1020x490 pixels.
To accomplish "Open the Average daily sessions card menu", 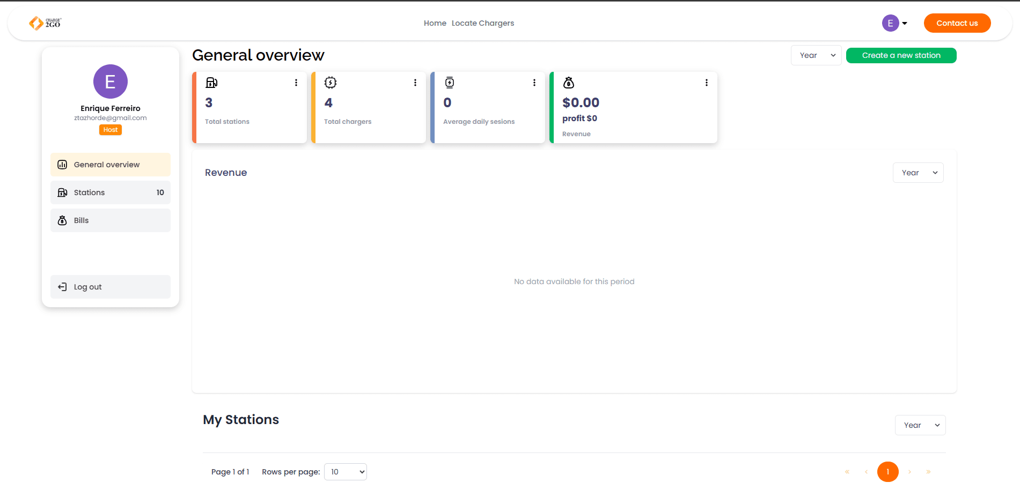I will pyautogui.click(x=534, y=83).
